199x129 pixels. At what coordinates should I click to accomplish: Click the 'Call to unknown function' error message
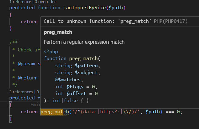[x=98, y=21]
